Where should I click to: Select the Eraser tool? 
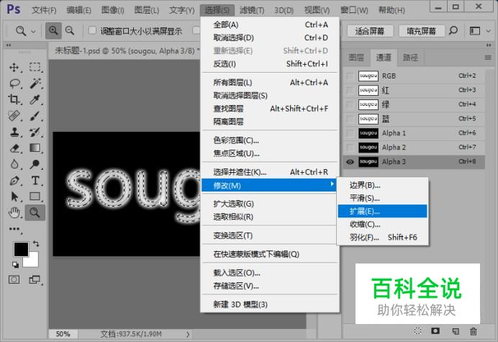tap(14, 148)
